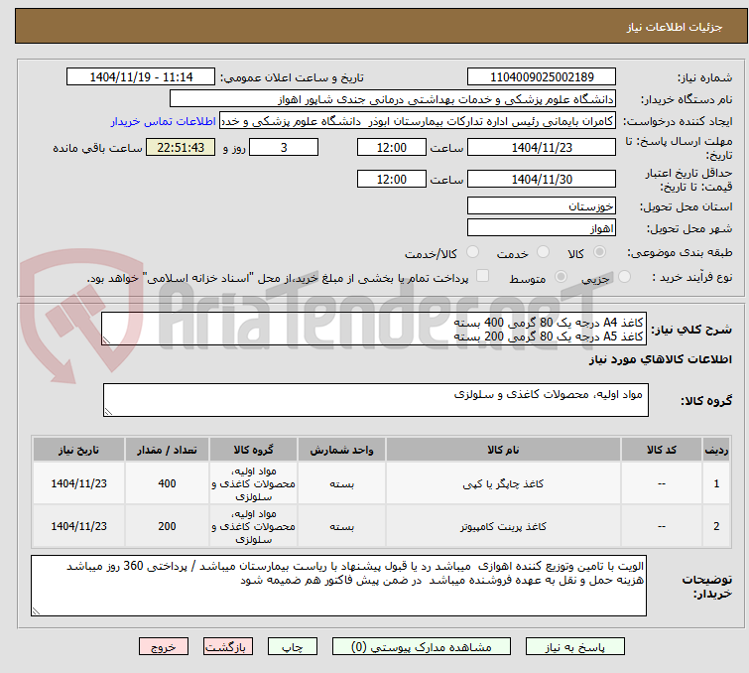Select the خدمت radio button
This screenshot has height=673, width=749.
pyautogui.click(x=543, y=252)
